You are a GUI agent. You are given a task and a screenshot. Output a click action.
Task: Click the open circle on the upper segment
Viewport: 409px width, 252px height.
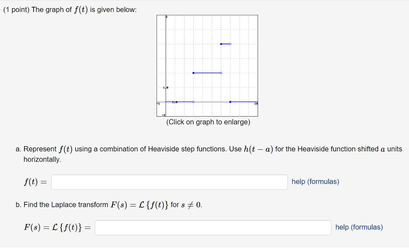pos(230,44)
